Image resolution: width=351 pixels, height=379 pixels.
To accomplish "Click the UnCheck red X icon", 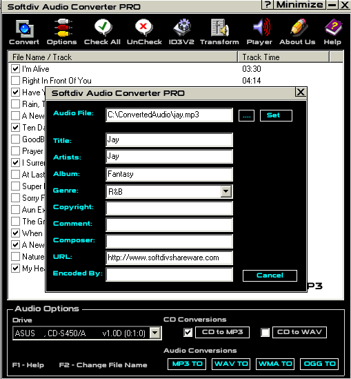I will click(x=144, y=28).
